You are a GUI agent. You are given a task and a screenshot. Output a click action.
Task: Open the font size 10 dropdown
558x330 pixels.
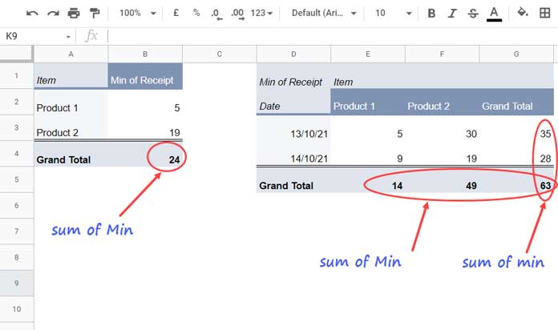coord(393,13)
